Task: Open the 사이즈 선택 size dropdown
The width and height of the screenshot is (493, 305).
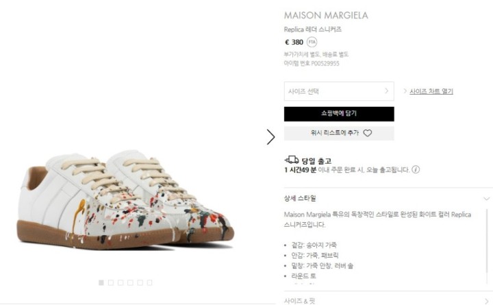Action: 339,91
